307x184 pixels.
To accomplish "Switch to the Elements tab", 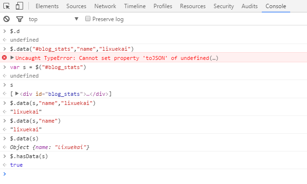I will pyautogui.click(x=47, y=6).
